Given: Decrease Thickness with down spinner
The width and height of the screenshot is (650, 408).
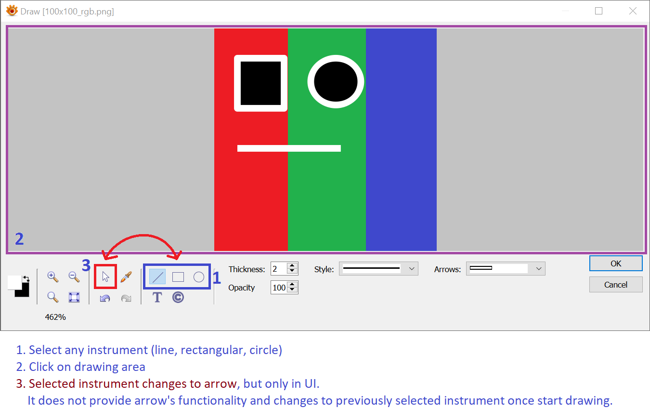Looking at the screenshot, I should pos(292,272).
